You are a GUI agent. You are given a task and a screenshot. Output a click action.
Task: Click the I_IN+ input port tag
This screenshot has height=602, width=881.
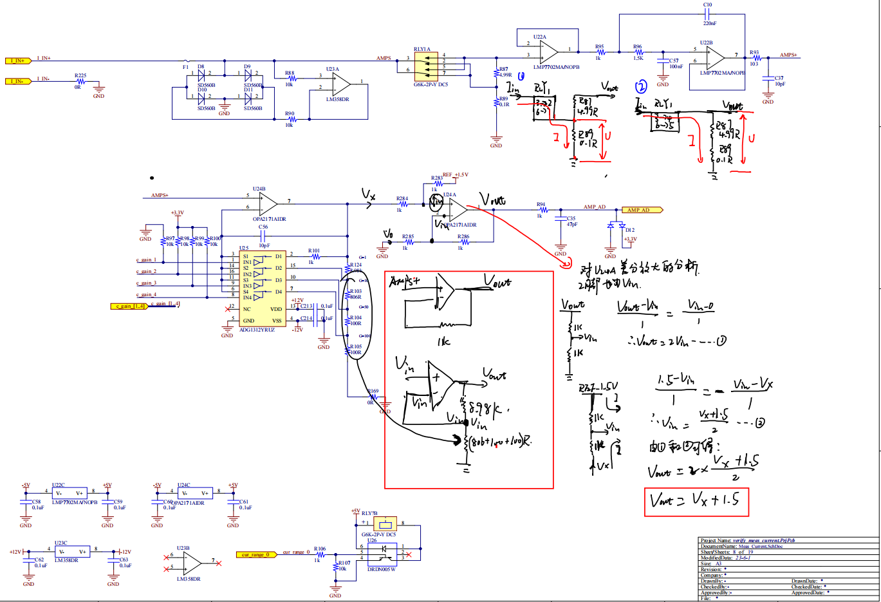[x=18, y=61]
